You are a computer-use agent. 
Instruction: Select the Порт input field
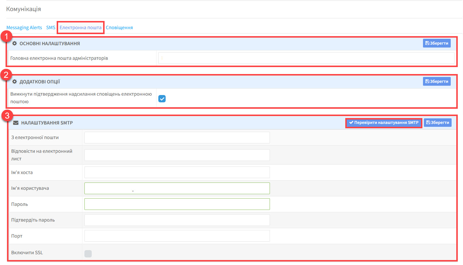pyautogui.click(x=177, y=236)
